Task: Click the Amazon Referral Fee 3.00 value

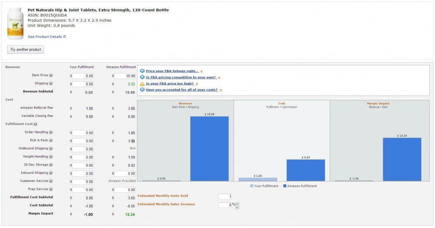Action: tap(131, 109)
